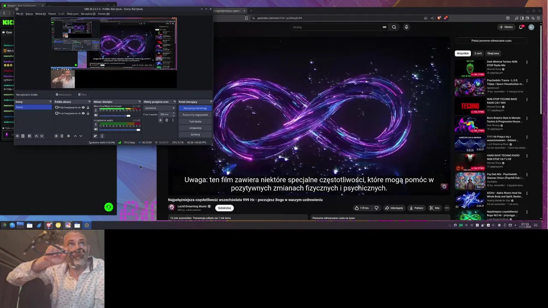Open more actions menu beside Klip

click(x=447, y=208)
